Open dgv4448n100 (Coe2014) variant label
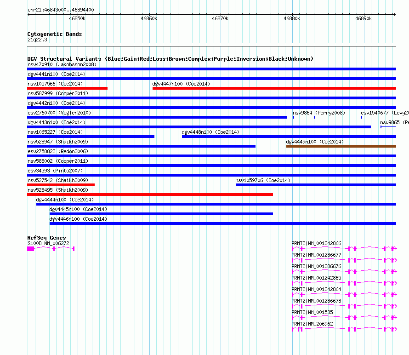Image resolution: width=409 pixels, height=355 pixels. point(210,132)
